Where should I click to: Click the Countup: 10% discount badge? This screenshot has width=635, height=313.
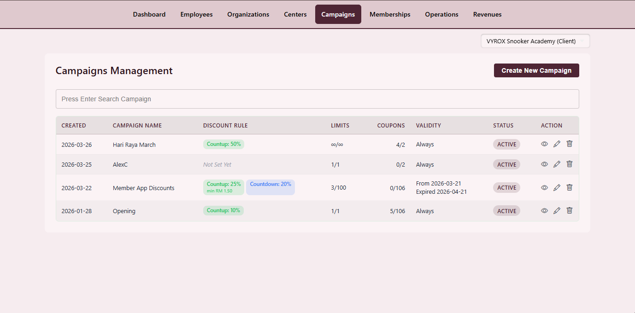223,210
